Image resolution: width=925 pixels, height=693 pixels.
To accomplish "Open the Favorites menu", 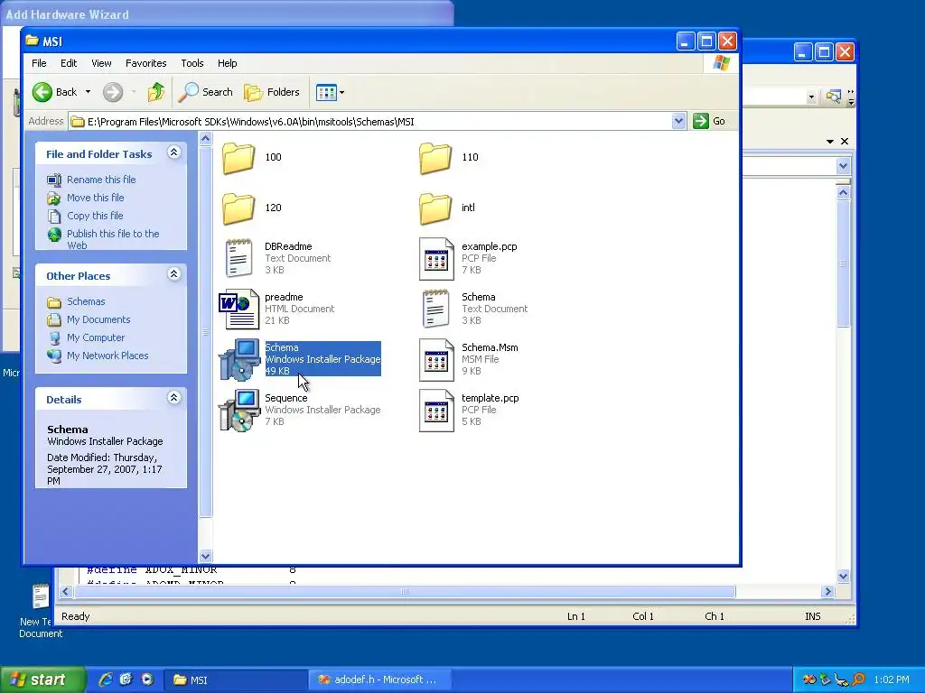I will point(145,63).
